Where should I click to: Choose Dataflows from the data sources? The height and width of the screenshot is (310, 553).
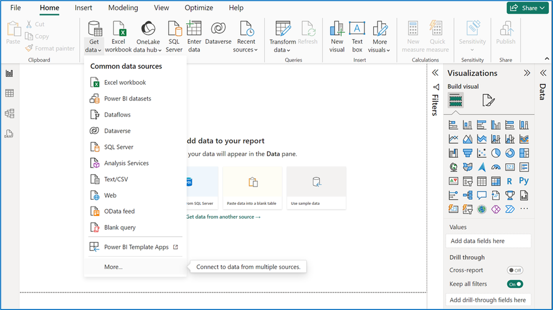135,115
